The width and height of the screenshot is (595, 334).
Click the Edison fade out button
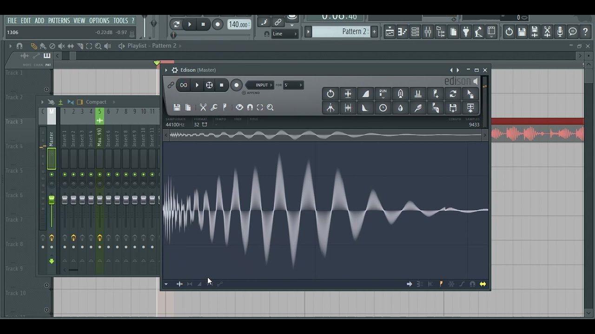(x=365, y=108)
